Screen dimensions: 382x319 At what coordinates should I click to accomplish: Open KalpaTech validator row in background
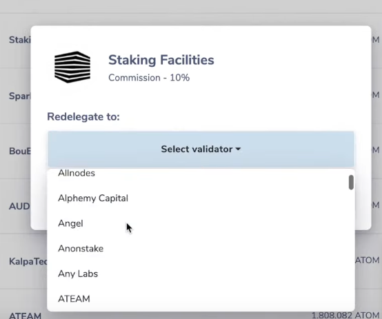[28, 261]
